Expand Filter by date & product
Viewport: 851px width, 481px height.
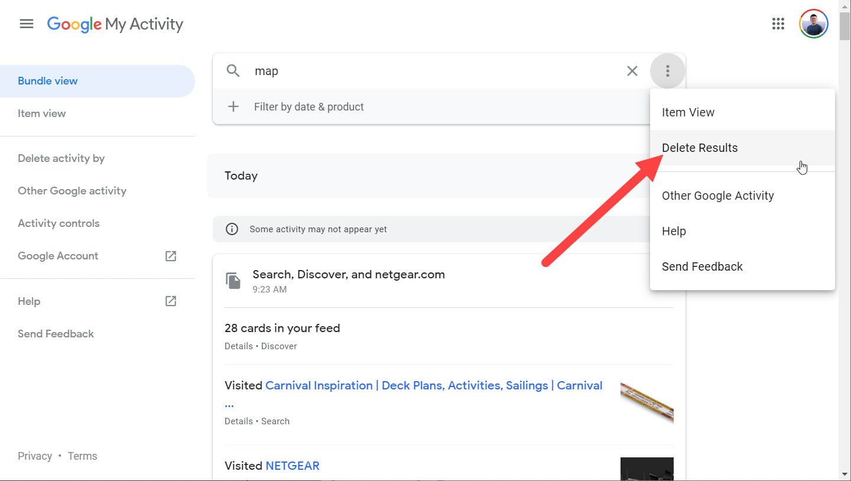coord(308,106)
